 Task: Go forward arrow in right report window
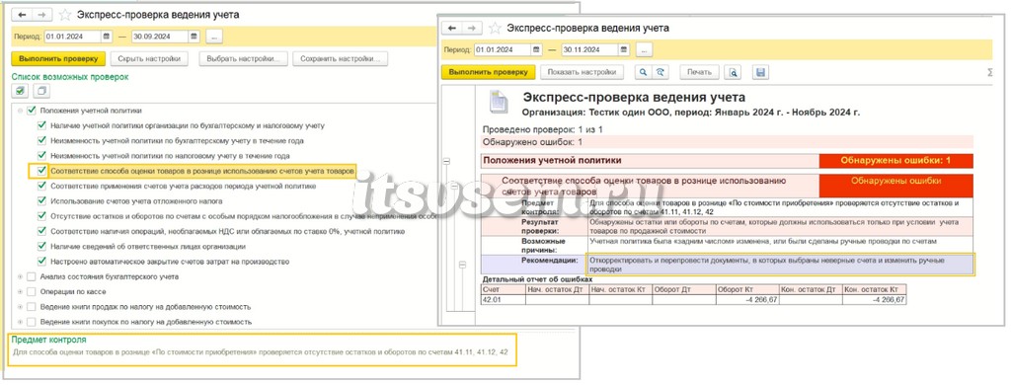(x=471, y=29)
